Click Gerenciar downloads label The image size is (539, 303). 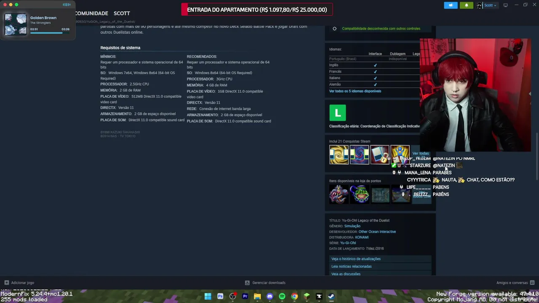tap(269, 283)
